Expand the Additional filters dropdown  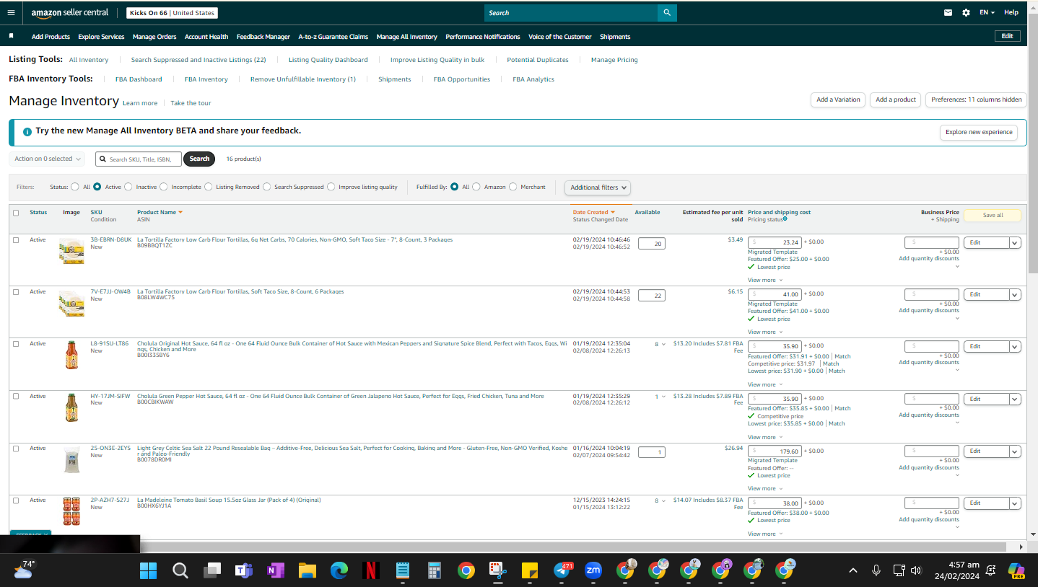coord(598,187)
